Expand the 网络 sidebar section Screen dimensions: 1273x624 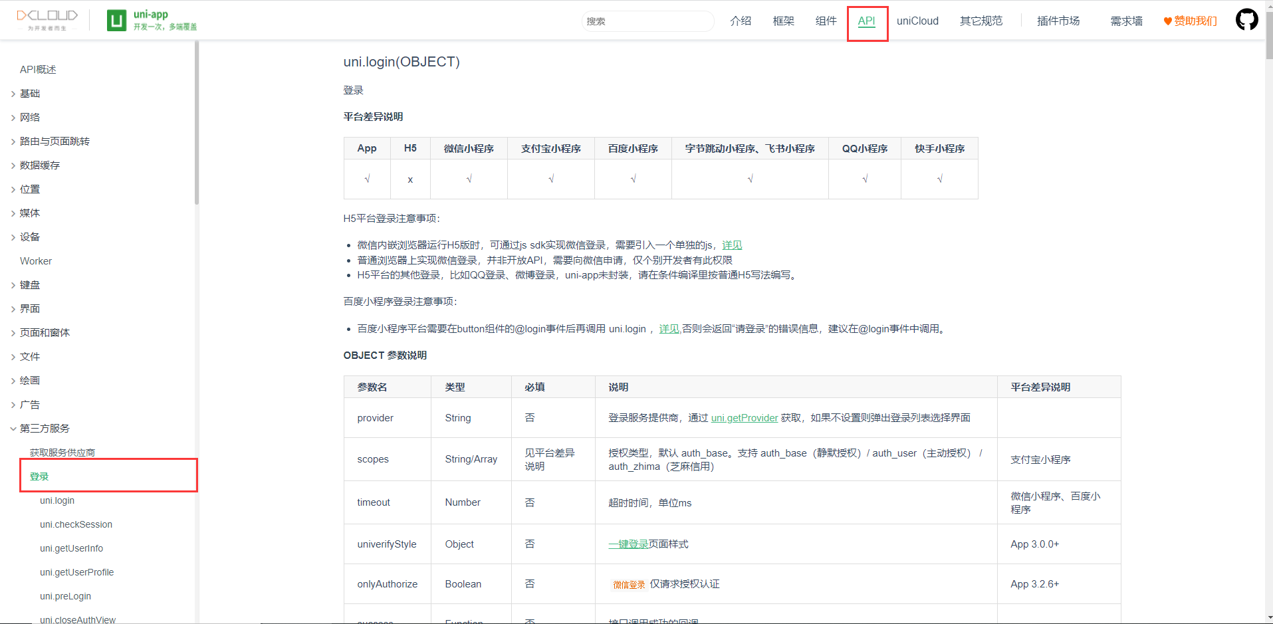29,117
